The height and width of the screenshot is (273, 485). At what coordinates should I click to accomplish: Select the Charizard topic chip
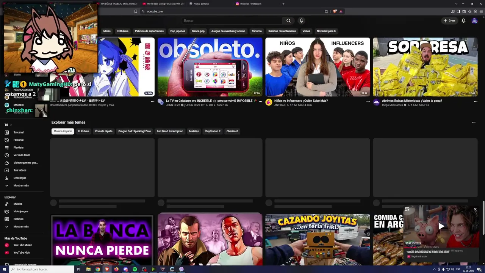pyautogui.click(x=232, y=131)
